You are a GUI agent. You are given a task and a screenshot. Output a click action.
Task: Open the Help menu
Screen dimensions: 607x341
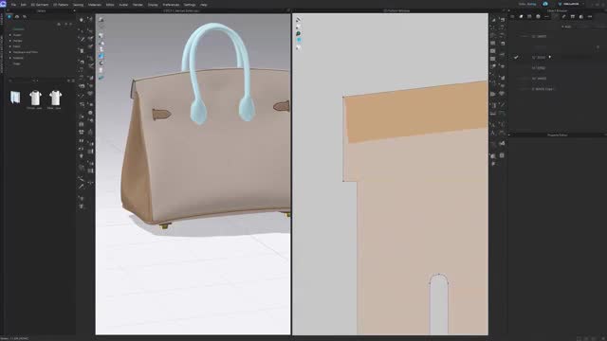(204, 5)
